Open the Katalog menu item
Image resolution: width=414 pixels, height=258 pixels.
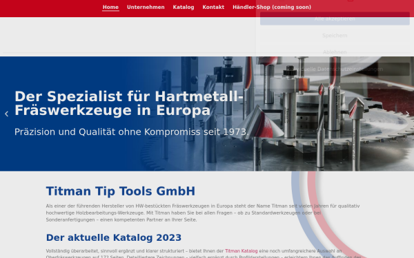click(x=184, y=7)
